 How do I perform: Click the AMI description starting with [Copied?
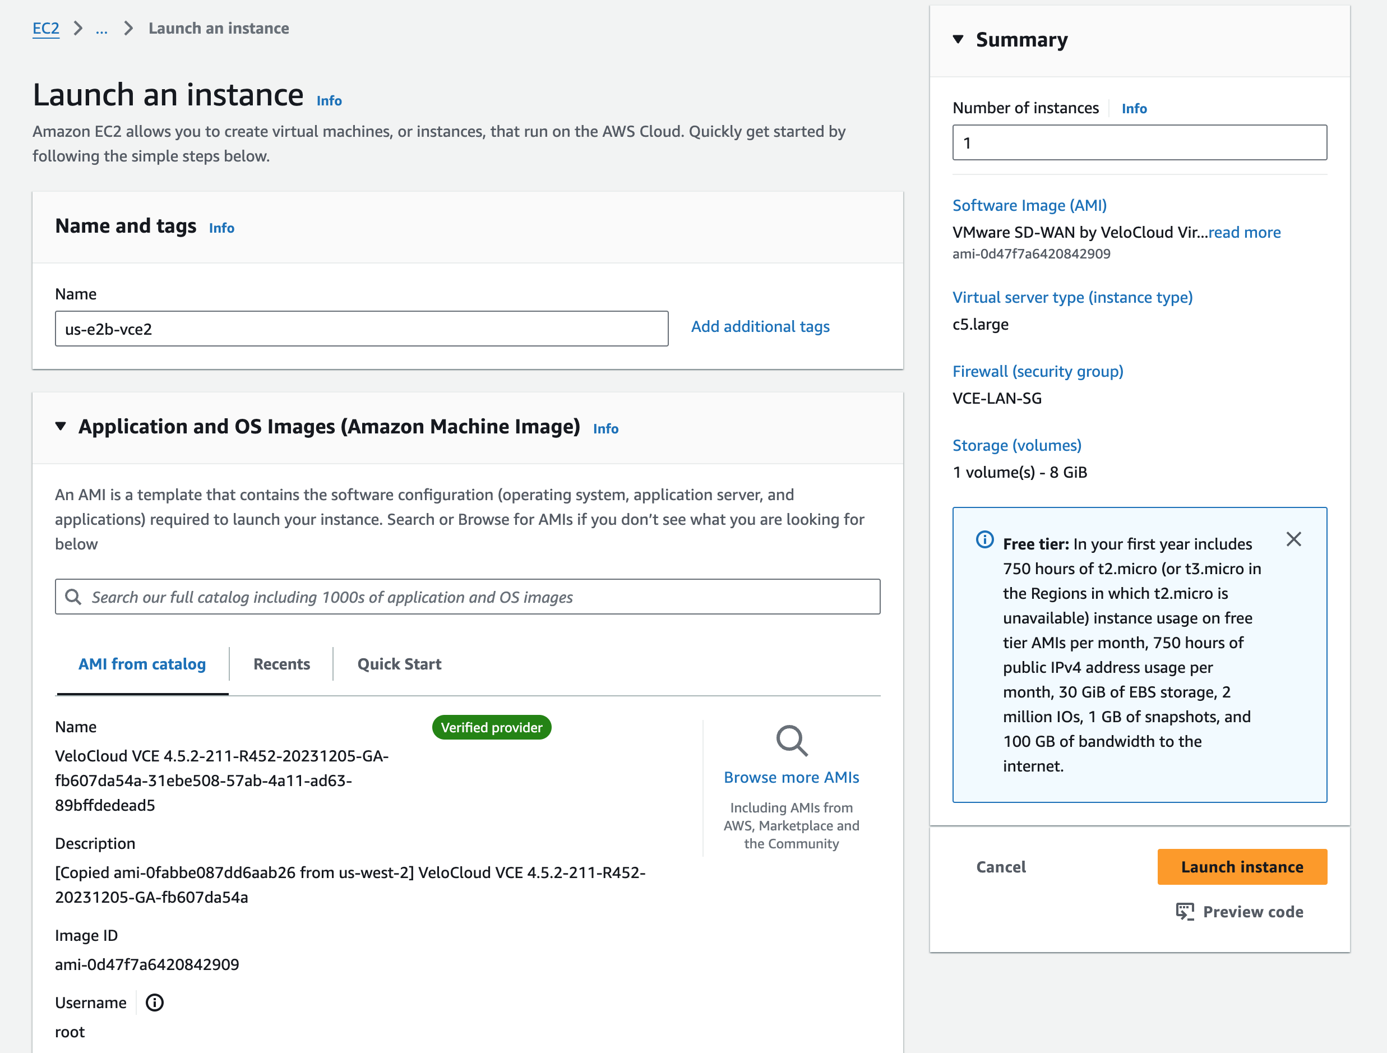[350, 885]
